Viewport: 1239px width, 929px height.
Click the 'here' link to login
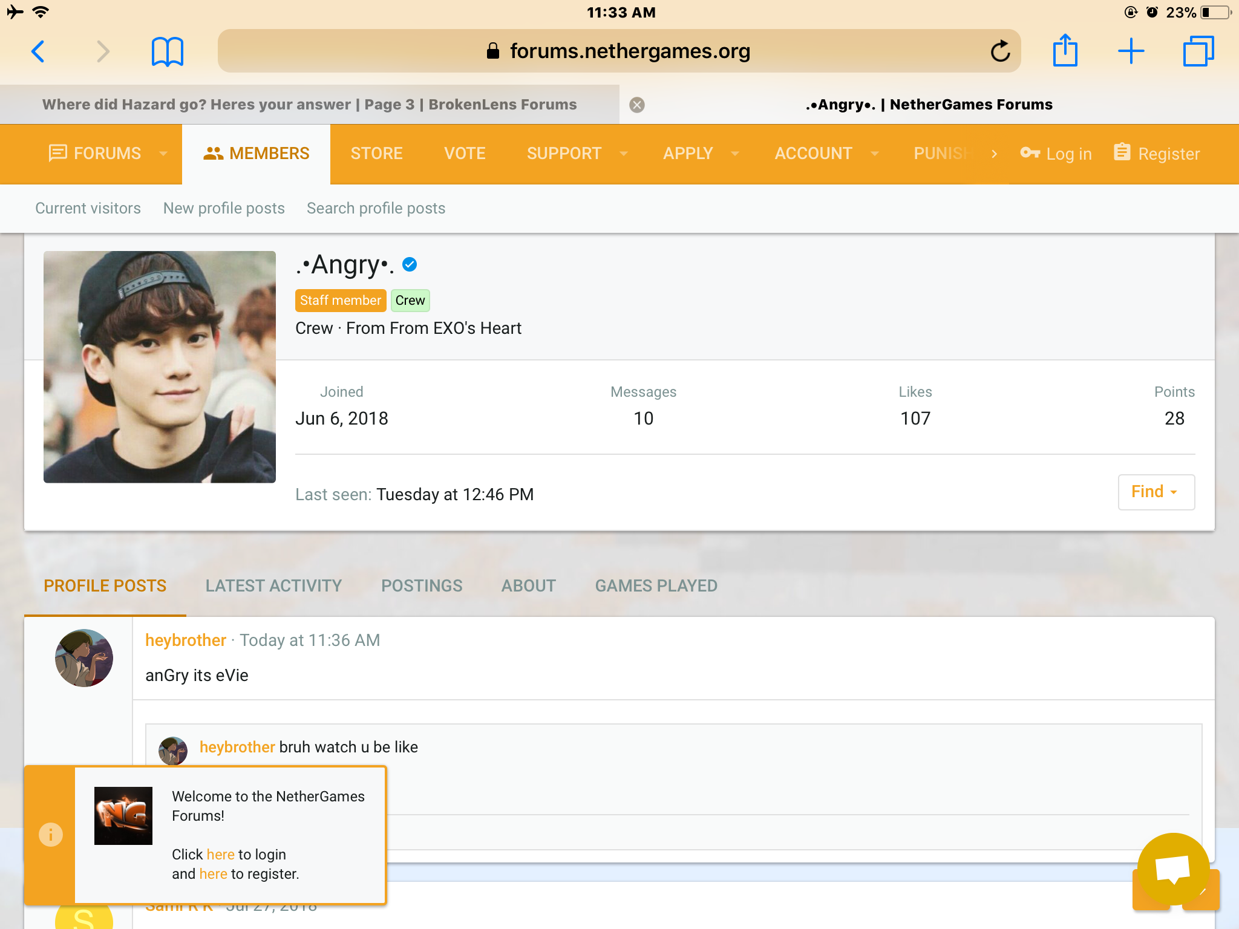point(221,855)
